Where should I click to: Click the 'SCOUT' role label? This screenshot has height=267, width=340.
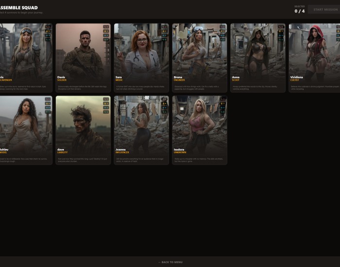tap(236, 80)
